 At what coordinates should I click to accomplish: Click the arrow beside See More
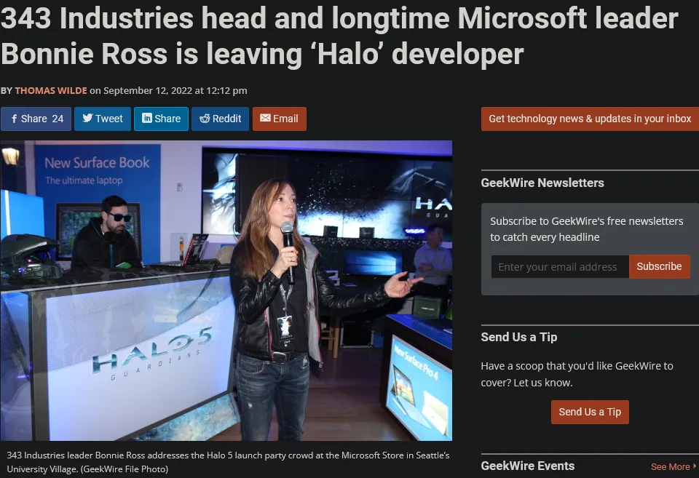[695, 466]
